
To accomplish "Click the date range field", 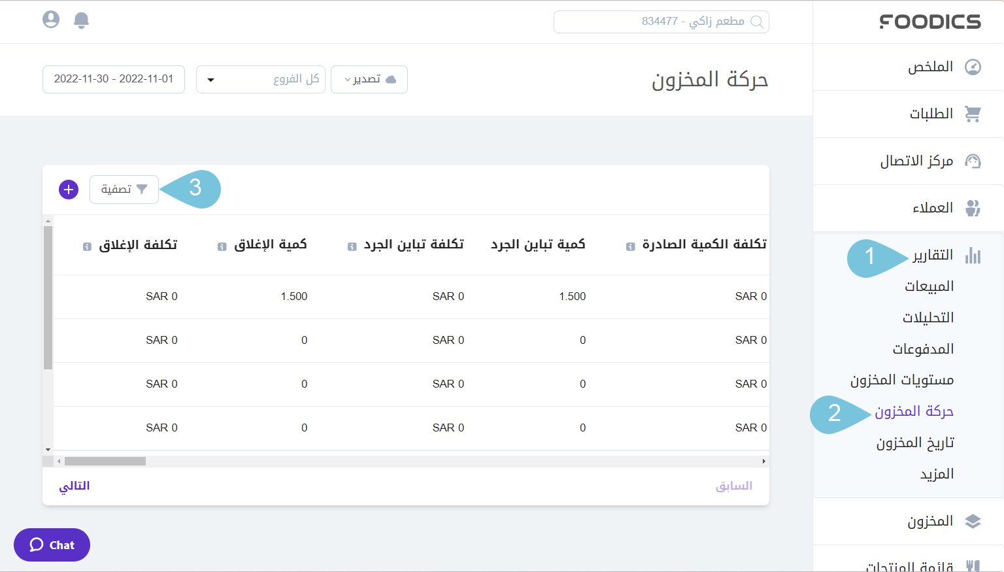I will pyautogui.click(x=113, y=79).
